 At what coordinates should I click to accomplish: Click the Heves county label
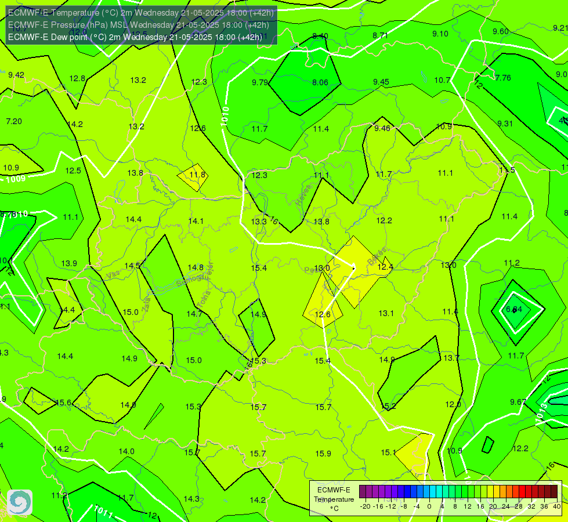pyautogui.click(x=303, y=196)
